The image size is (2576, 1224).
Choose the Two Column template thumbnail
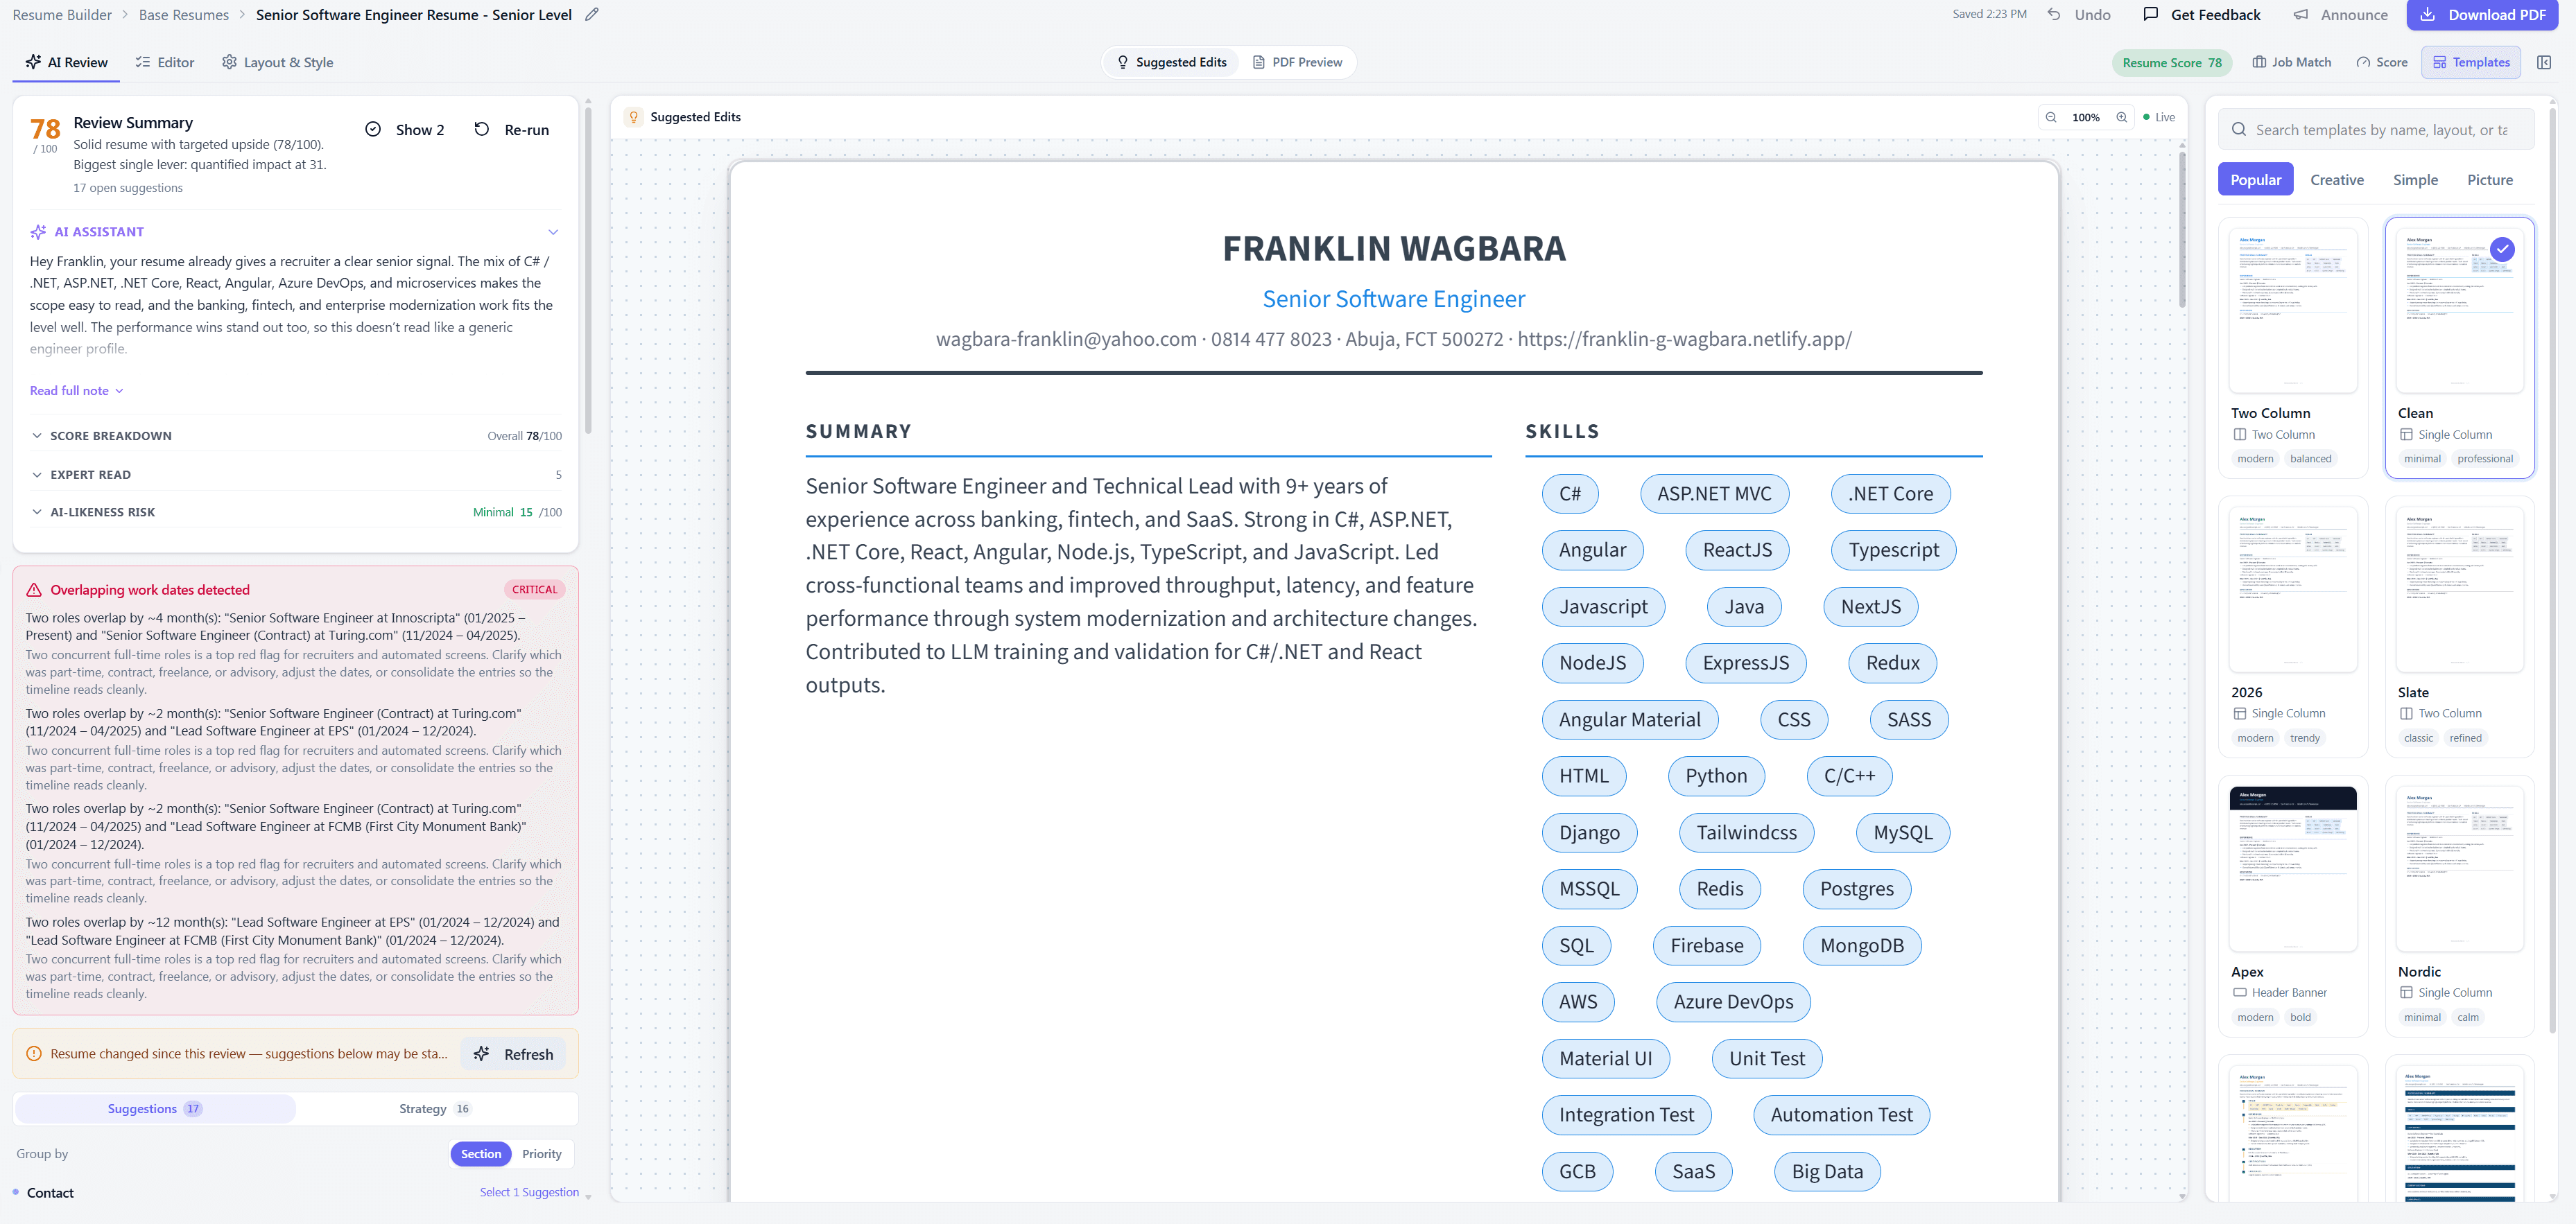(x=2293, y=311)
